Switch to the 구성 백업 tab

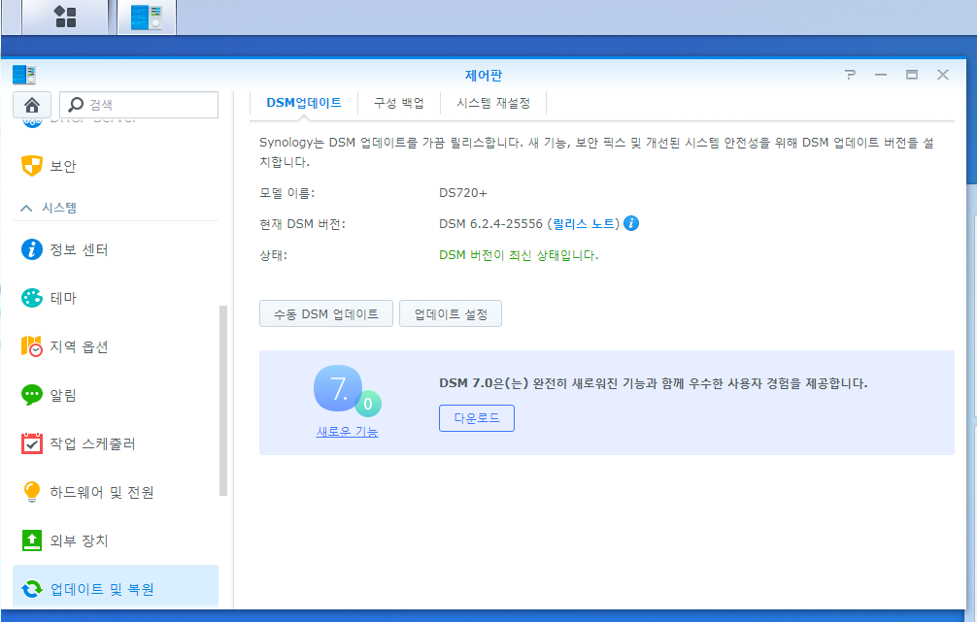(x=399, y=103)
